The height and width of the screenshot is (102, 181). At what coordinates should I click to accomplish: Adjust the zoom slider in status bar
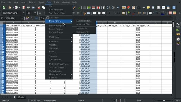click(x=164, y=100)
